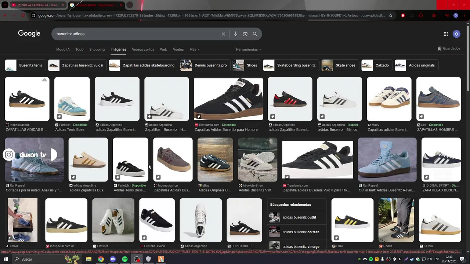The height and width of the screenshot is (264, 470).
Task: Open related search adidas busenitz outfit
Action: tap(297, 217)
